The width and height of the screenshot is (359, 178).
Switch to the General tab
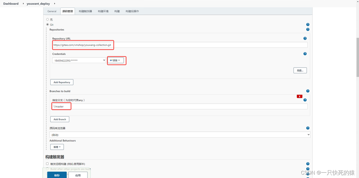pyautogui.click(x=52, y=11)
